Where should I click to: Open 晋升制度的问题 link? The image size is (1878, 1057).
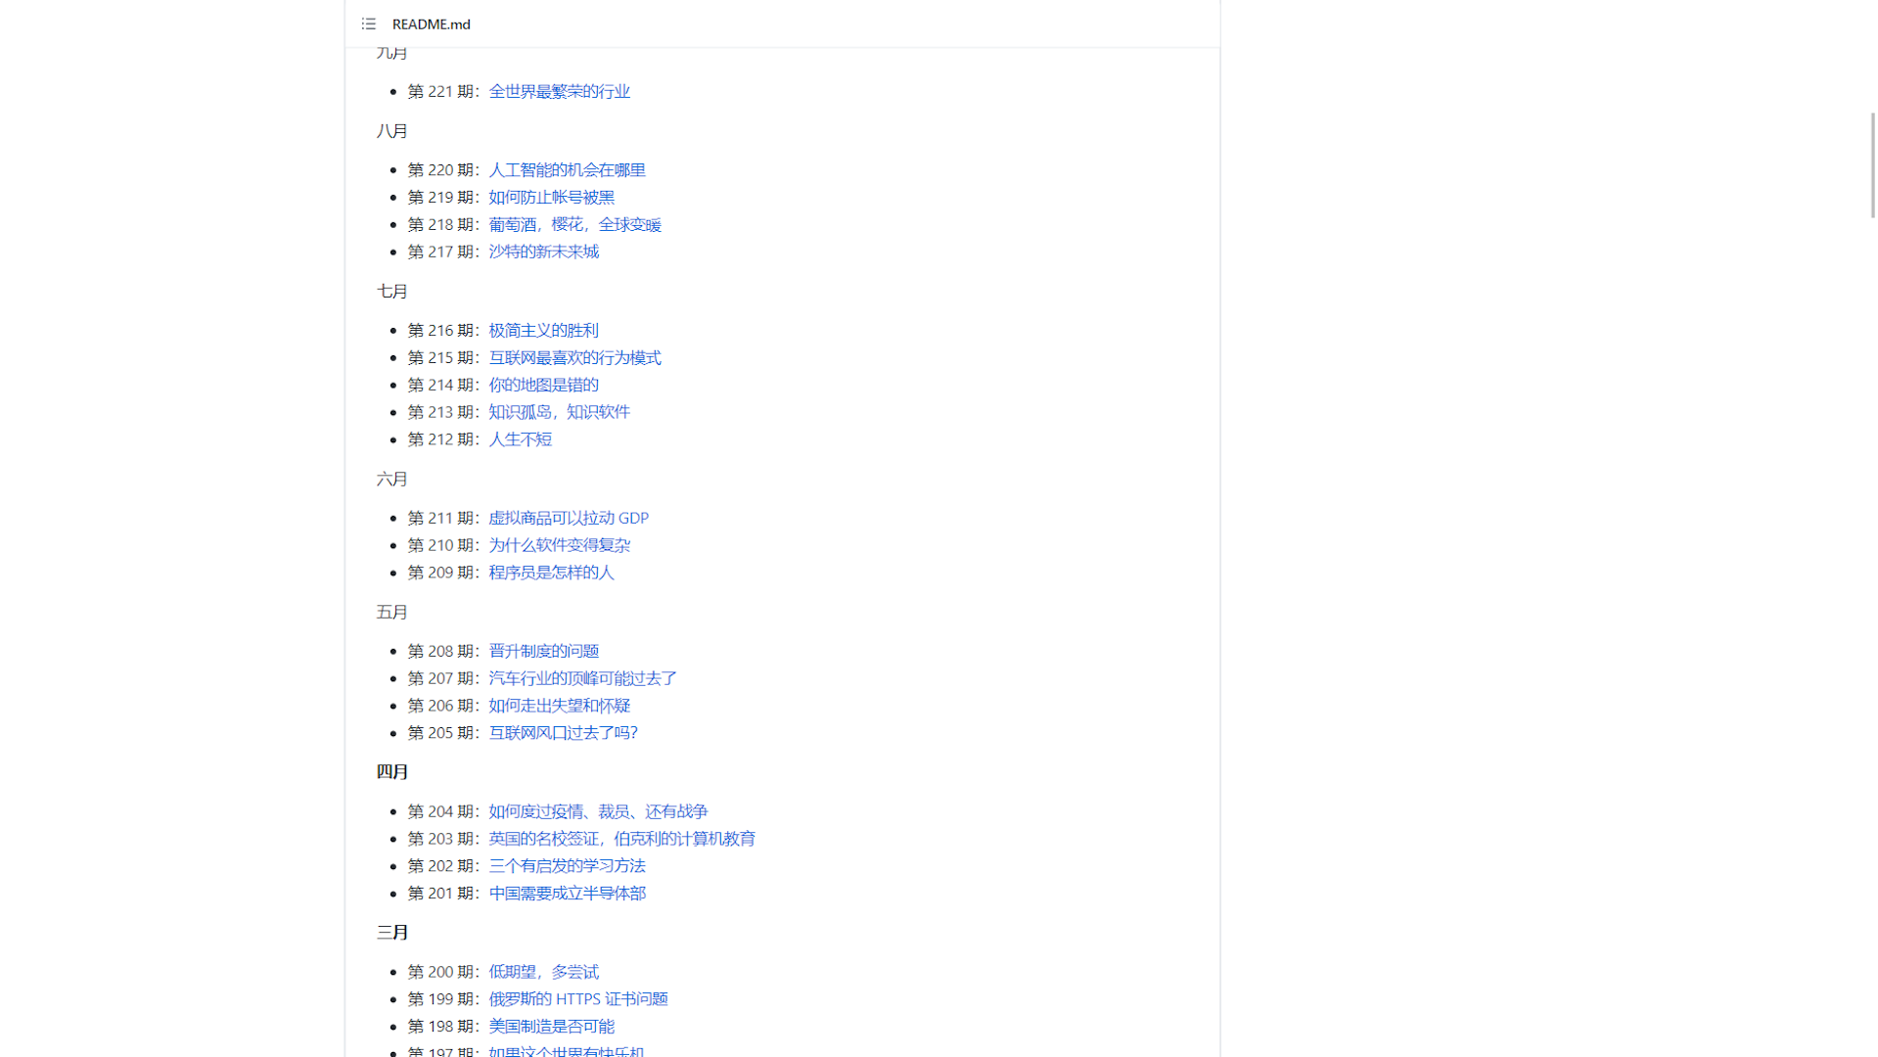click(x=543, y=651)
